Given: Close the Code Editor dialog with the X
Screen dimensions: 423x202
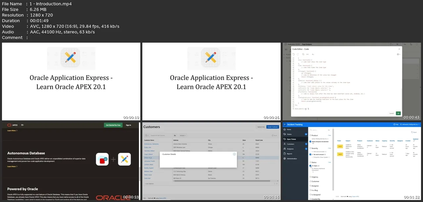Looking at the screenshot, I should (x=399, y=49).
